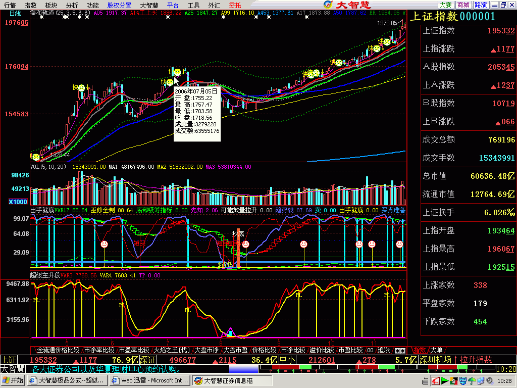Screen dimensions: 517x388
Task: Open the 大智慧 menu in the menu bar
Action: pyautogui.click(x=149, y=5)
